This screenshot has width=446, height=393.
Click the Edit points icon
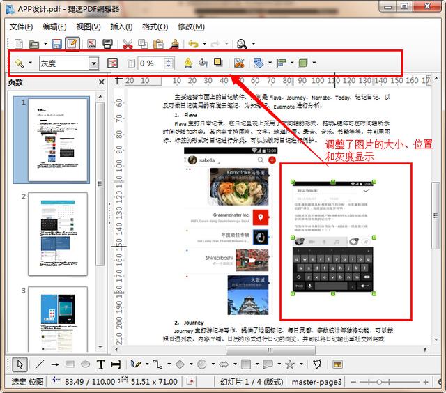317,364
